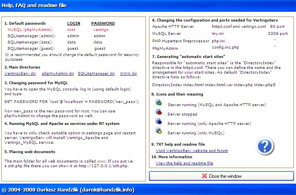Click the default password security recommendation note
Viewport: 296px width, 195px height.
click(72, 57)
